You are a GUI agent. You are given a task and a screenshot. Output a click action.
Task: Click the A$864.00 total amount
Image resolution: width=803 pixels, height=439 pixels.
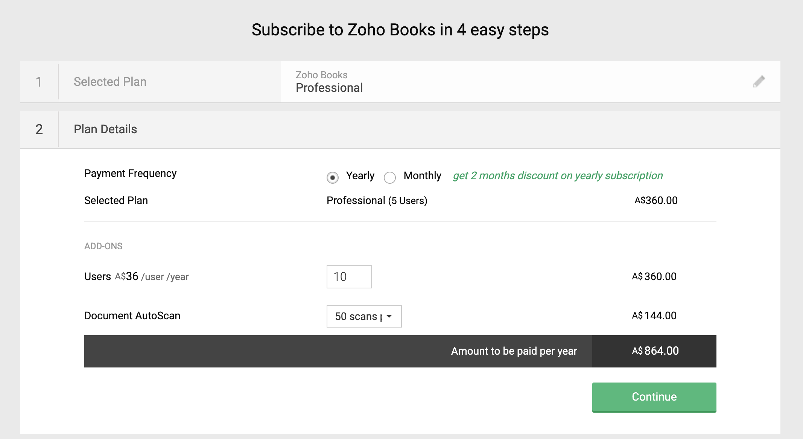[655, 351]
